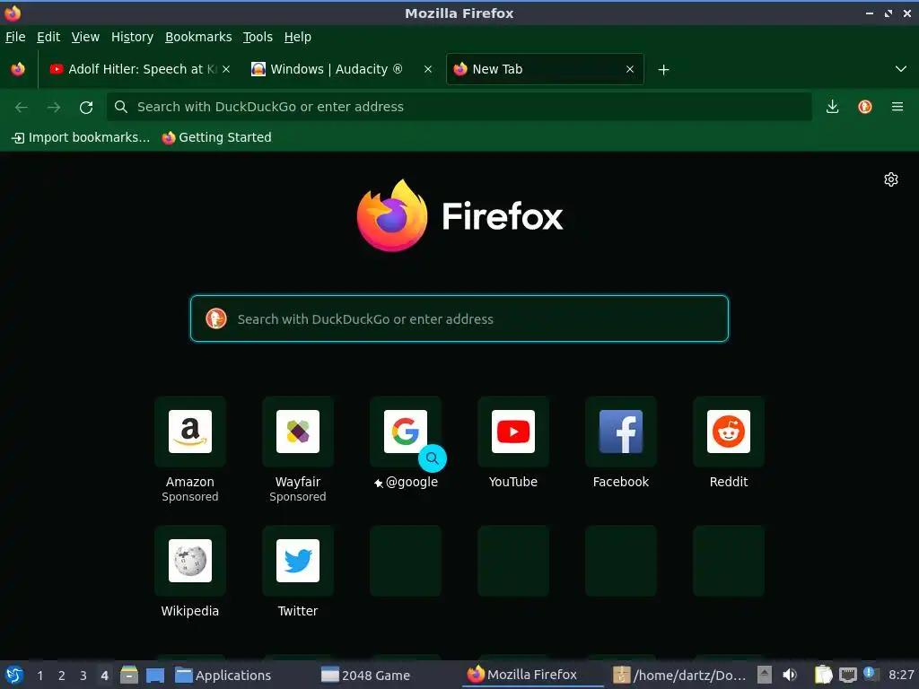The image size is (919, 689).
Task: Open the View menu
Action: pos(85,37)
